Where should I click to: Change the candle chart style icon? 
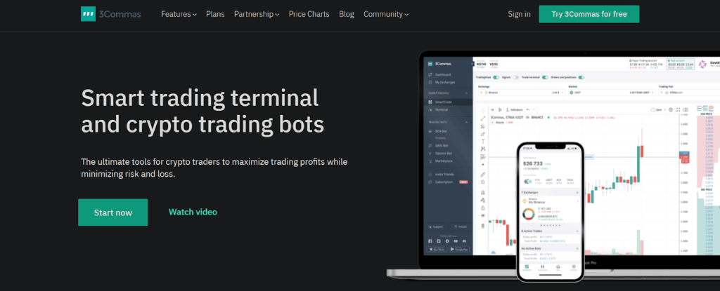[x=500, y=110]
